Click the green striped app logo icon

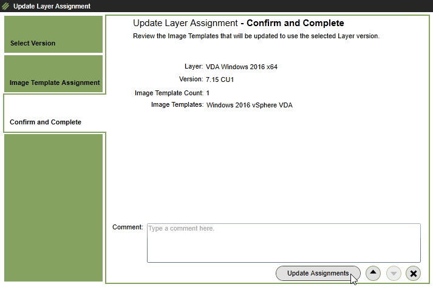5,6
